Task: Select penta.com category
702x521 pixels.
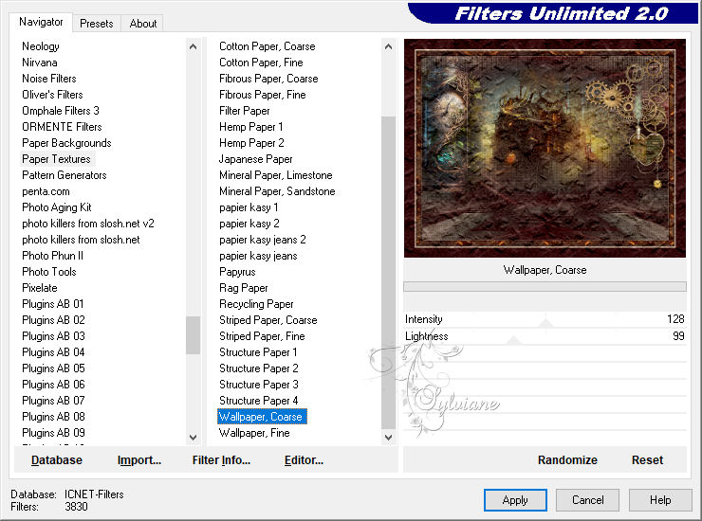Action: 46,191
